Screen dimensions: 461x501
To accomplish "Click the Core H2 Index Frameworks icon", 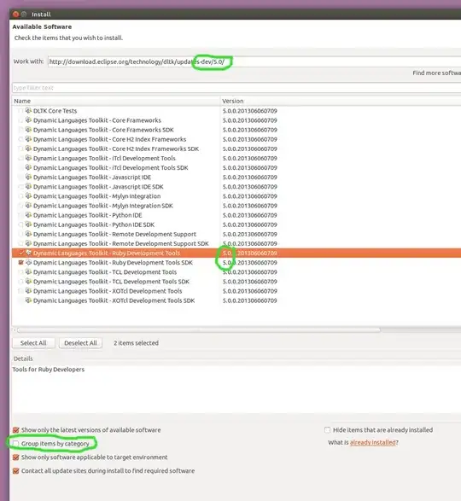I will click(x=28, y=139).
